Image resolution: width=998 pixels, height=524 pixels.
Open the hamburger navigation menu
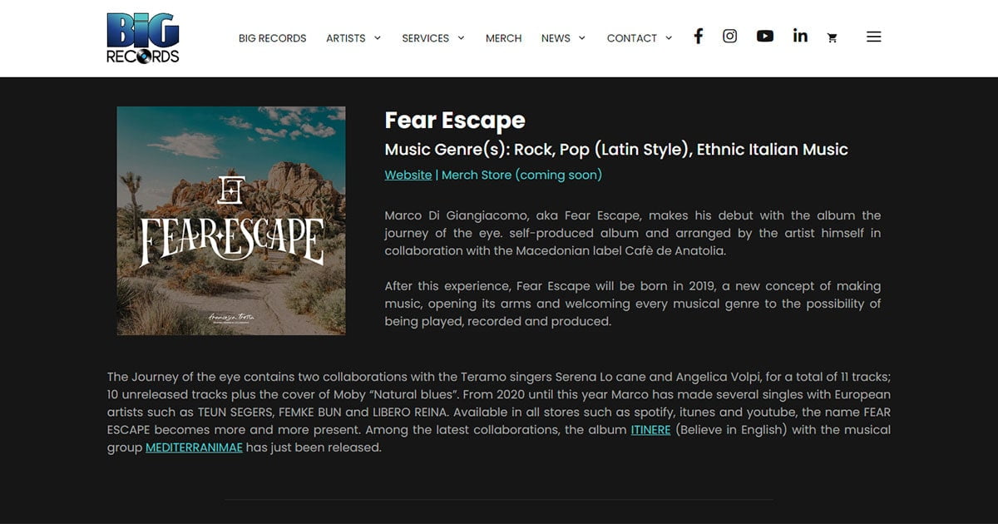pos(873,37)
